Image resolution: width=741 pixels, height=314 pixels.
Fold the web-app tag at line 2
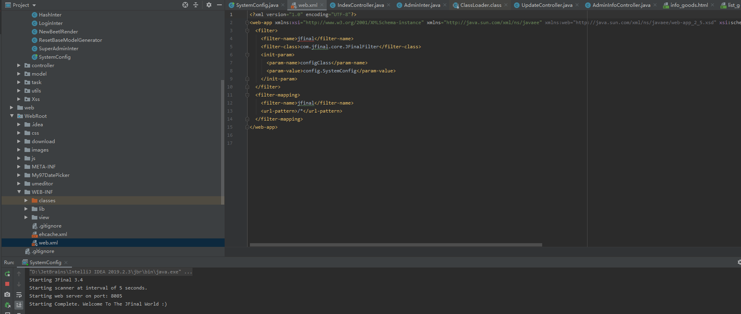247,23
